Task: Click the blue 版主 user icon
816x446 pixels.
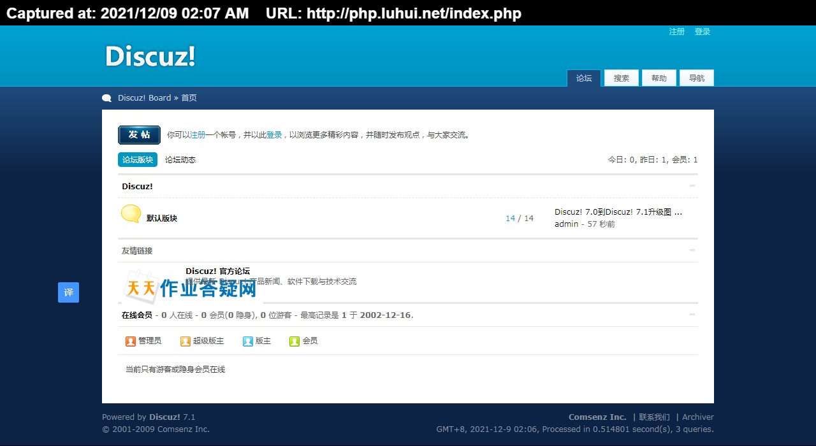Action: tap(248, 342)
